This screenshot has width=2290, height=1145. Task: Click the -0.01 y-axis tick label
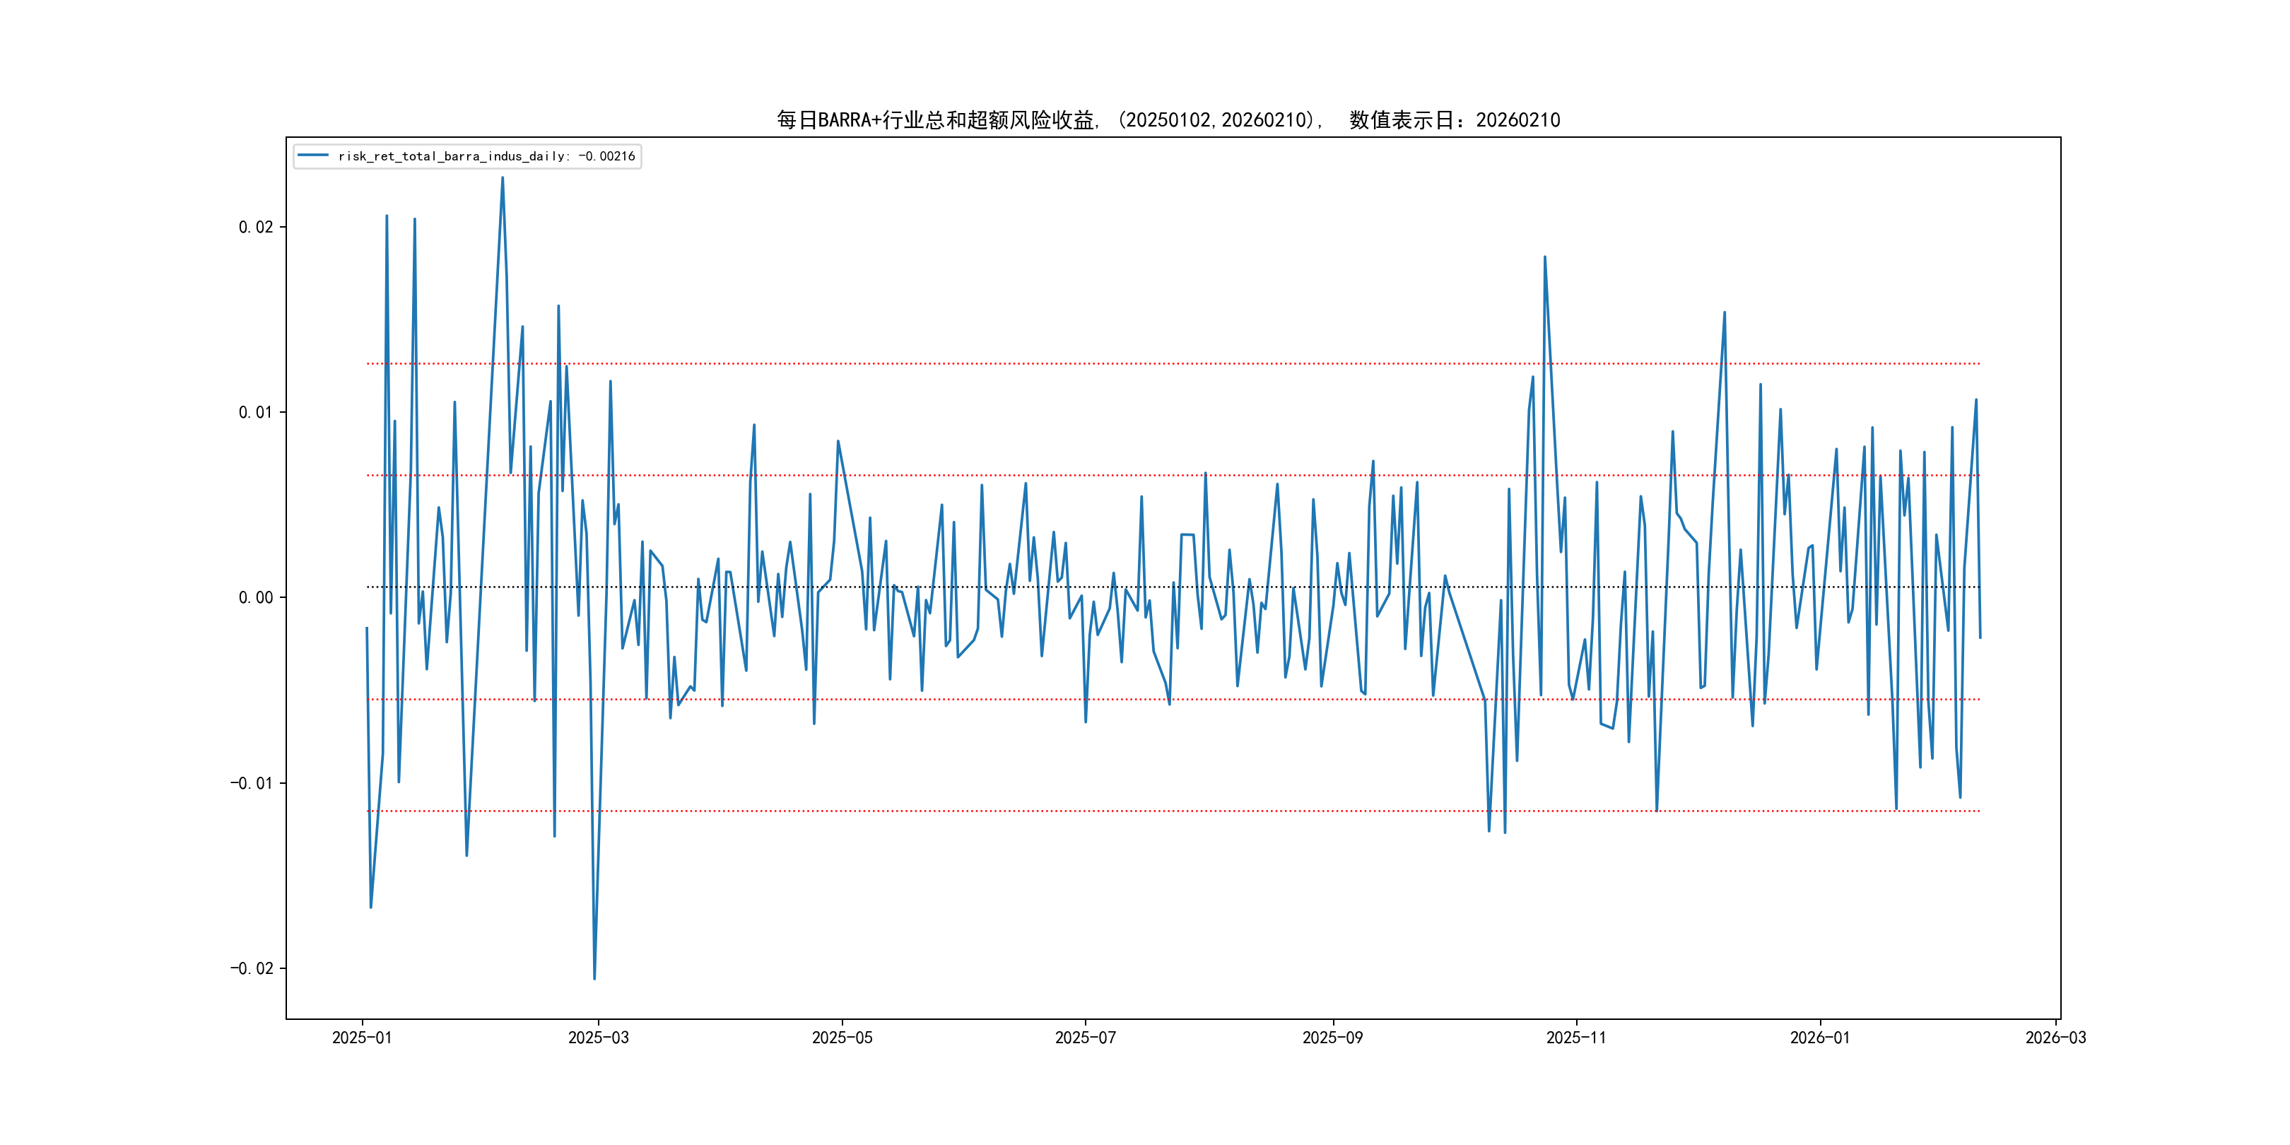[x=252, y=783]
